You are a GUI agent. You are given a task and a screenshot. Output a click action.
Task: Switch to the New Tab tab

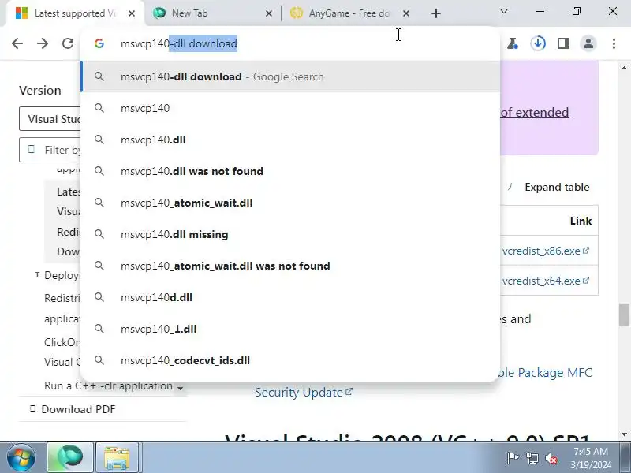point(212,13)
